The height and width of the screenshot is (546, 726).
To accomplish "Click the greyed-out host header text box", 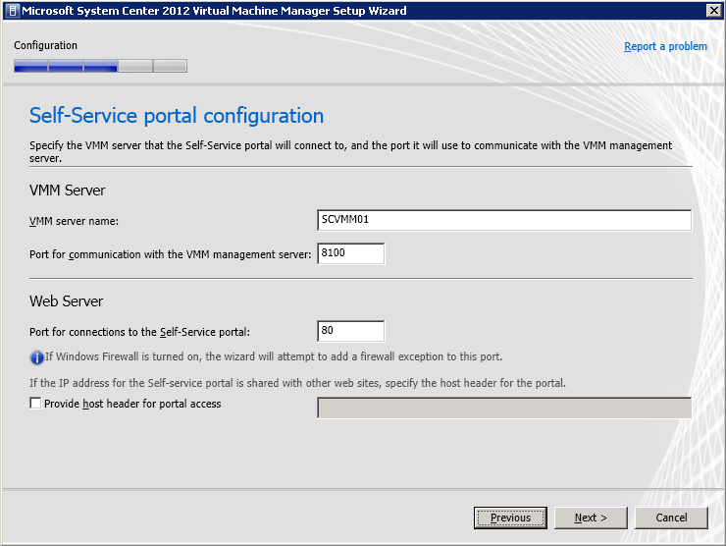I will click(504, 408).
